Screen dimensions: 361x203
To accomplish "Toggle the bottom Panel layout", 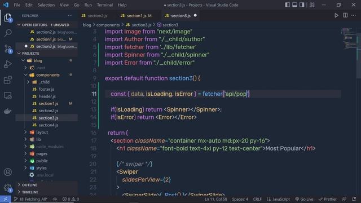I will pos(294,5).
